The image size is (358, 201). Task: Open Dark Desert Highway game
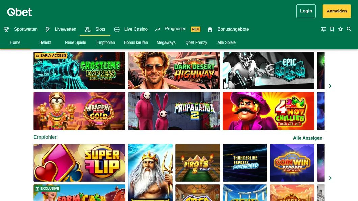click(174, 70)
